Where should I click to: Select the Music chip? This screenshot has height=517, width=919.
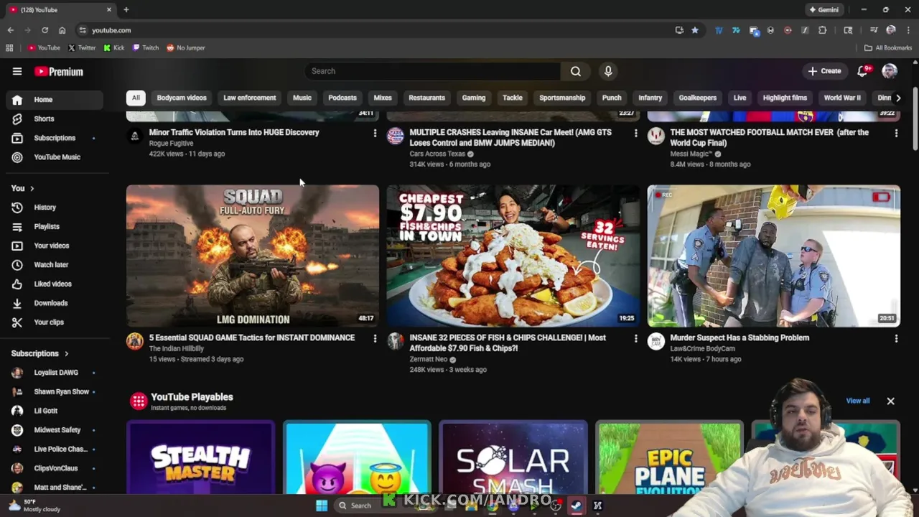coord(302,98)
